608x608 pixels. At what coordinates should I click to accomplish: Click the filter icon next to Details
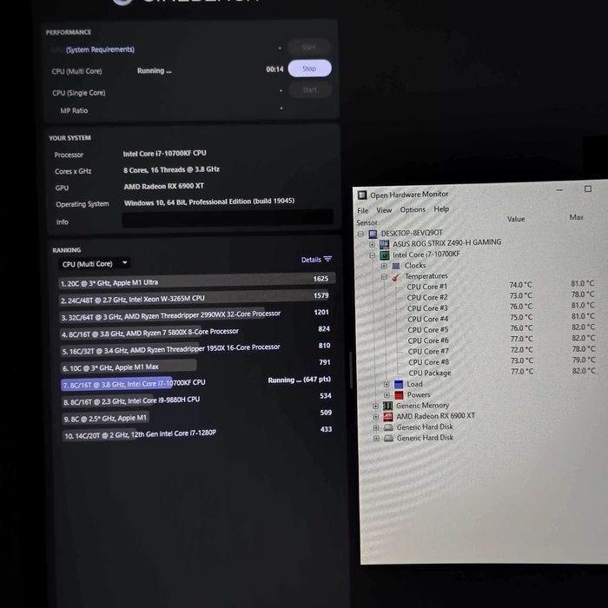point(327,259)
